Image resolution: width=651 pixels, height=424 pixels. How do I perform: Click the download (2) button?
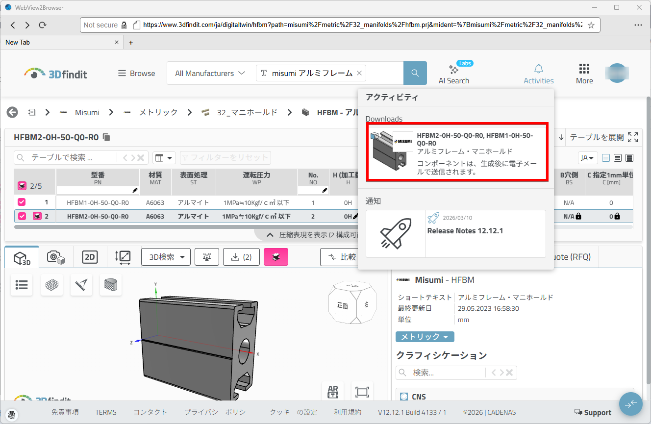241,257
